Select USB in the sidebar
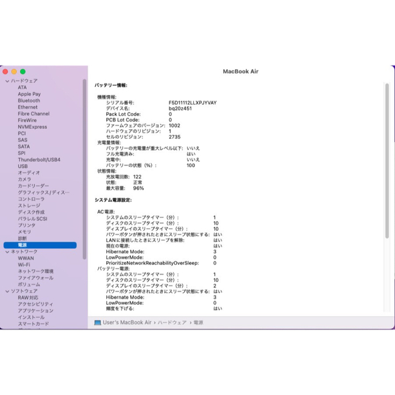This screenshot has width=395, height=395. tap(23, 166)
